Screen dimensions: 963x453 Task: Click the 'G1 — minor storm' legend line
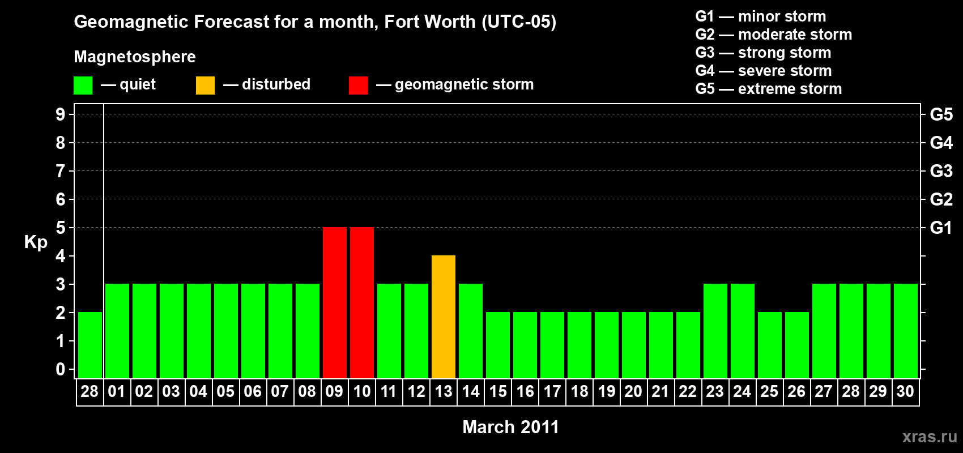(x=761, y=16)
